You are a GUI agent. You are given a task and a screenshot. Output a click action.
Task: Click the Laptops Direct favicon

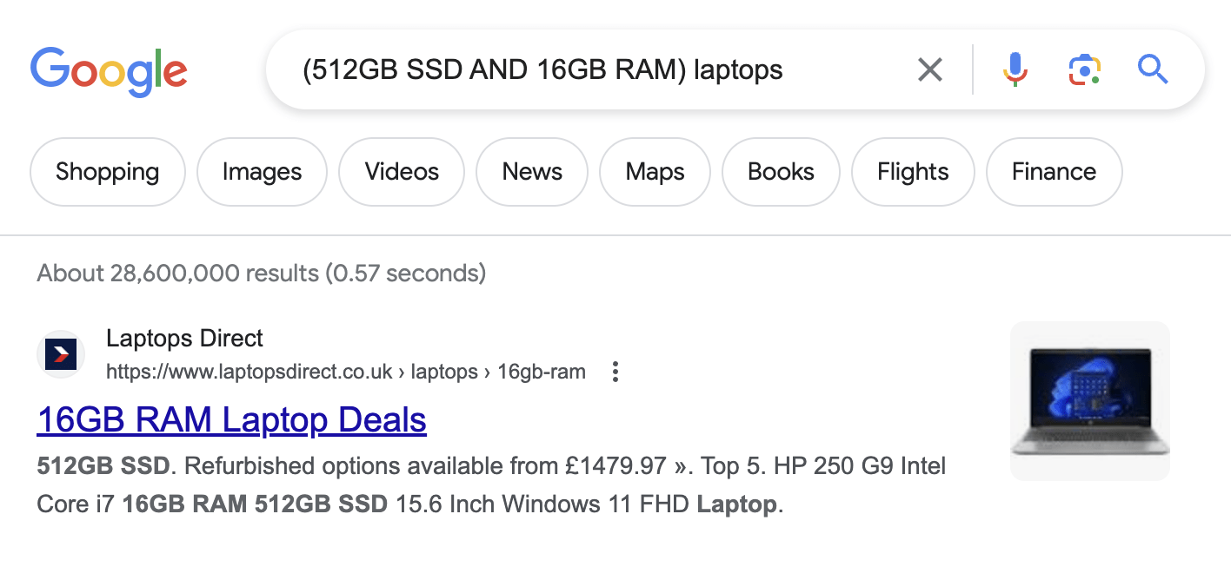(x=61, y=354)
